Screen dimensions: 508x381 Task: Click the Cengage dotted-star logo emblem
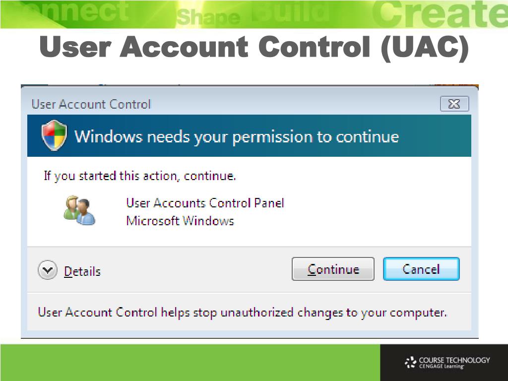point(410,362)
